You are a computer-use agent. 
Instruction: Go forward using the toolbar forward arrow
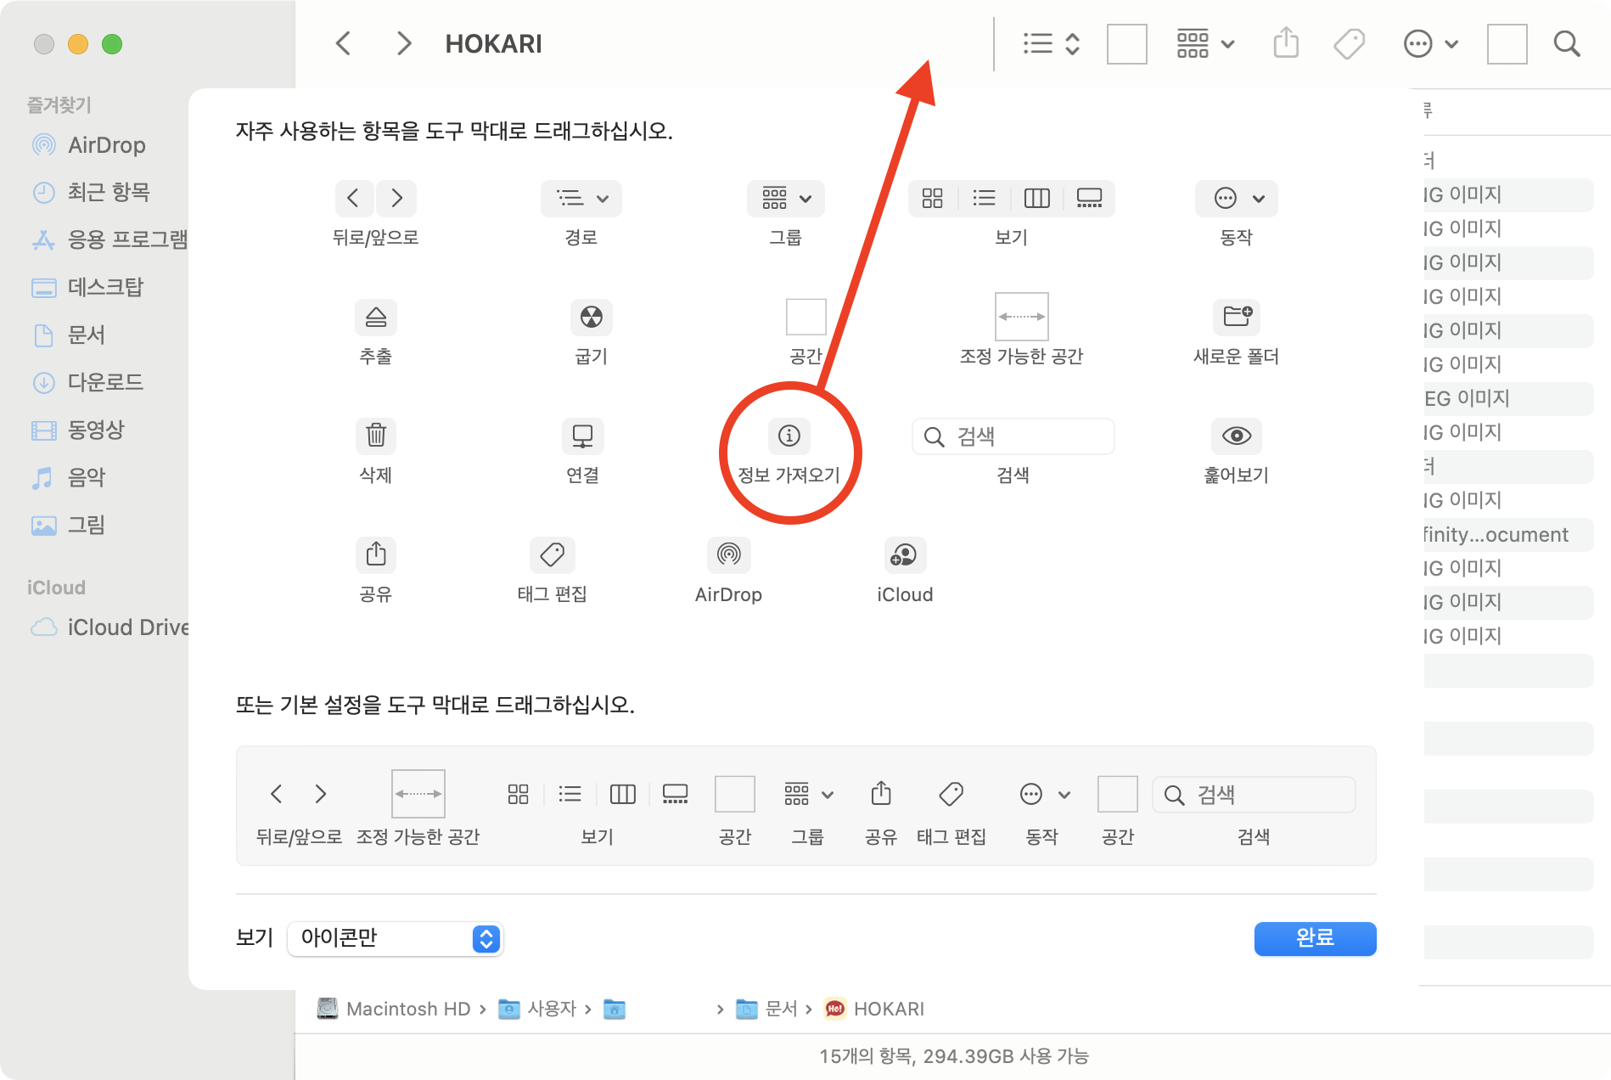tap(404, 43)
